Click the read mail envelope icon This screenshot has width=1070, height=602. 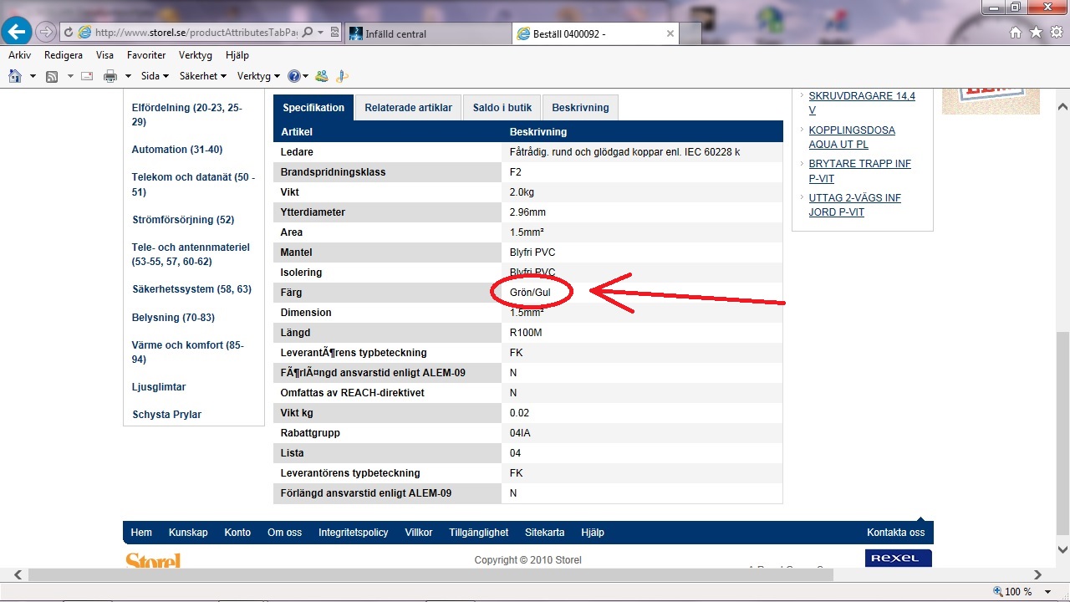click(86, 76)
